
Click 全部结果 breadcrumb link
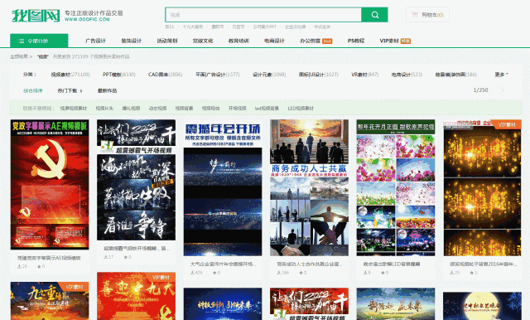coord(19,56)
